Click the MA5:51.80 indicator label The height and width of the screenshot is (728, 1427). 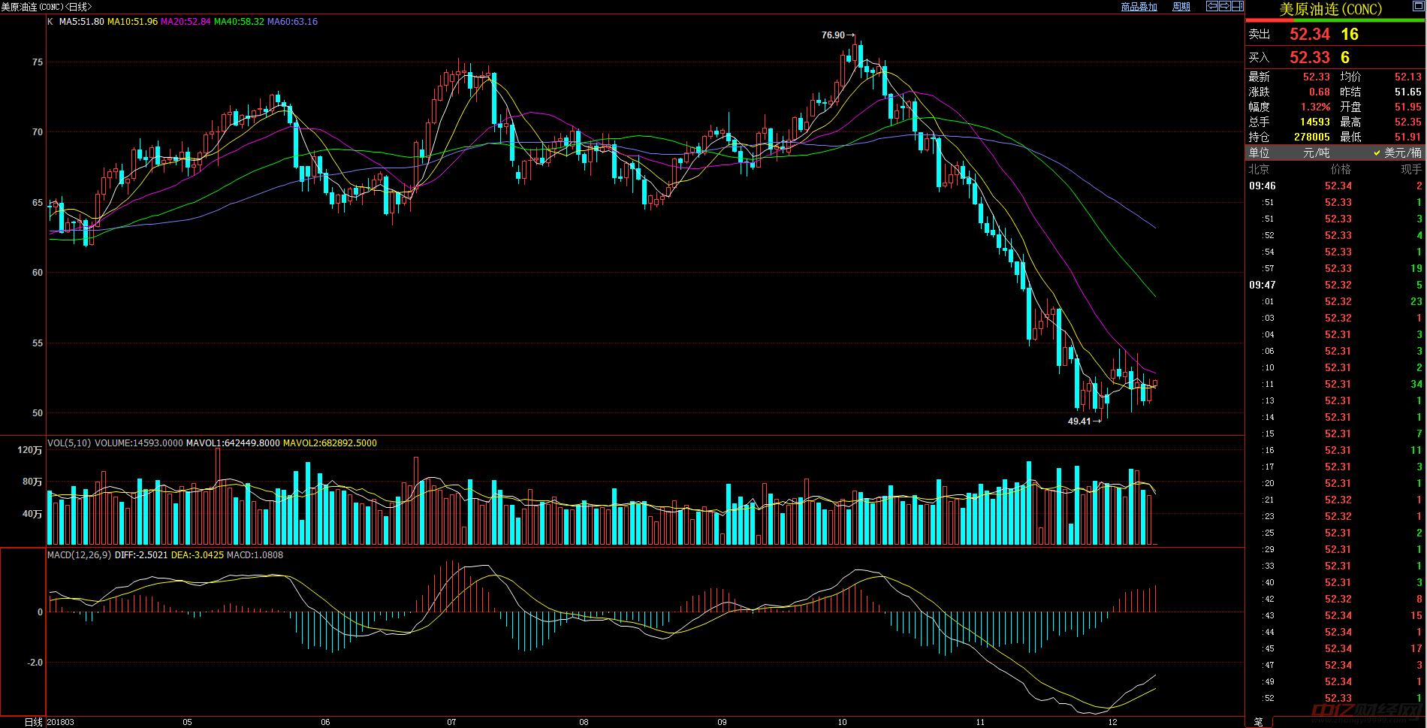pyautogui.click(x=81, y=22)
